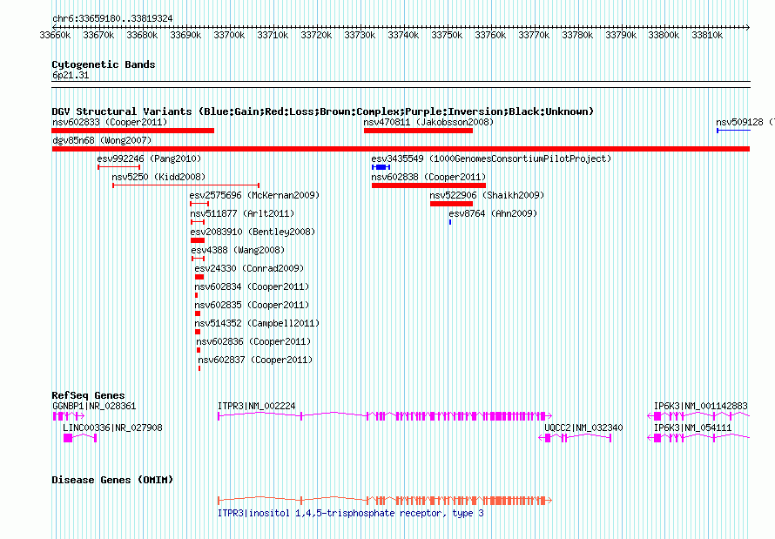Select the red bar of nsv602838

tap(428, 185)
